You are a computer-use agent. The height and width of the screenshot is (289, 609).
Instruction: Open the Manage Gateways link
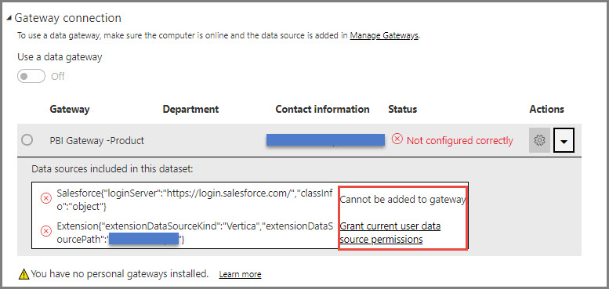click(384, 36)
